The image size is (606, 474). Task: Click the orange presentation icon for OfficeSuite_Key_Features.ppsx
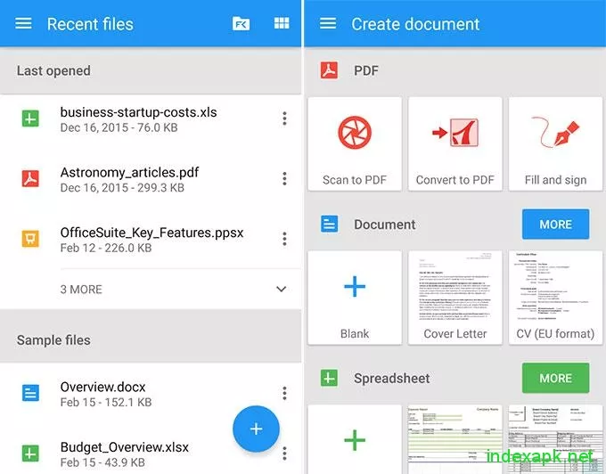click(30, 239)
